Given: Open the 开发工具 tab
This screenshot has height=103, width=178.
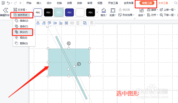Looking at the screenshot, I should click(x=113, y=3).
